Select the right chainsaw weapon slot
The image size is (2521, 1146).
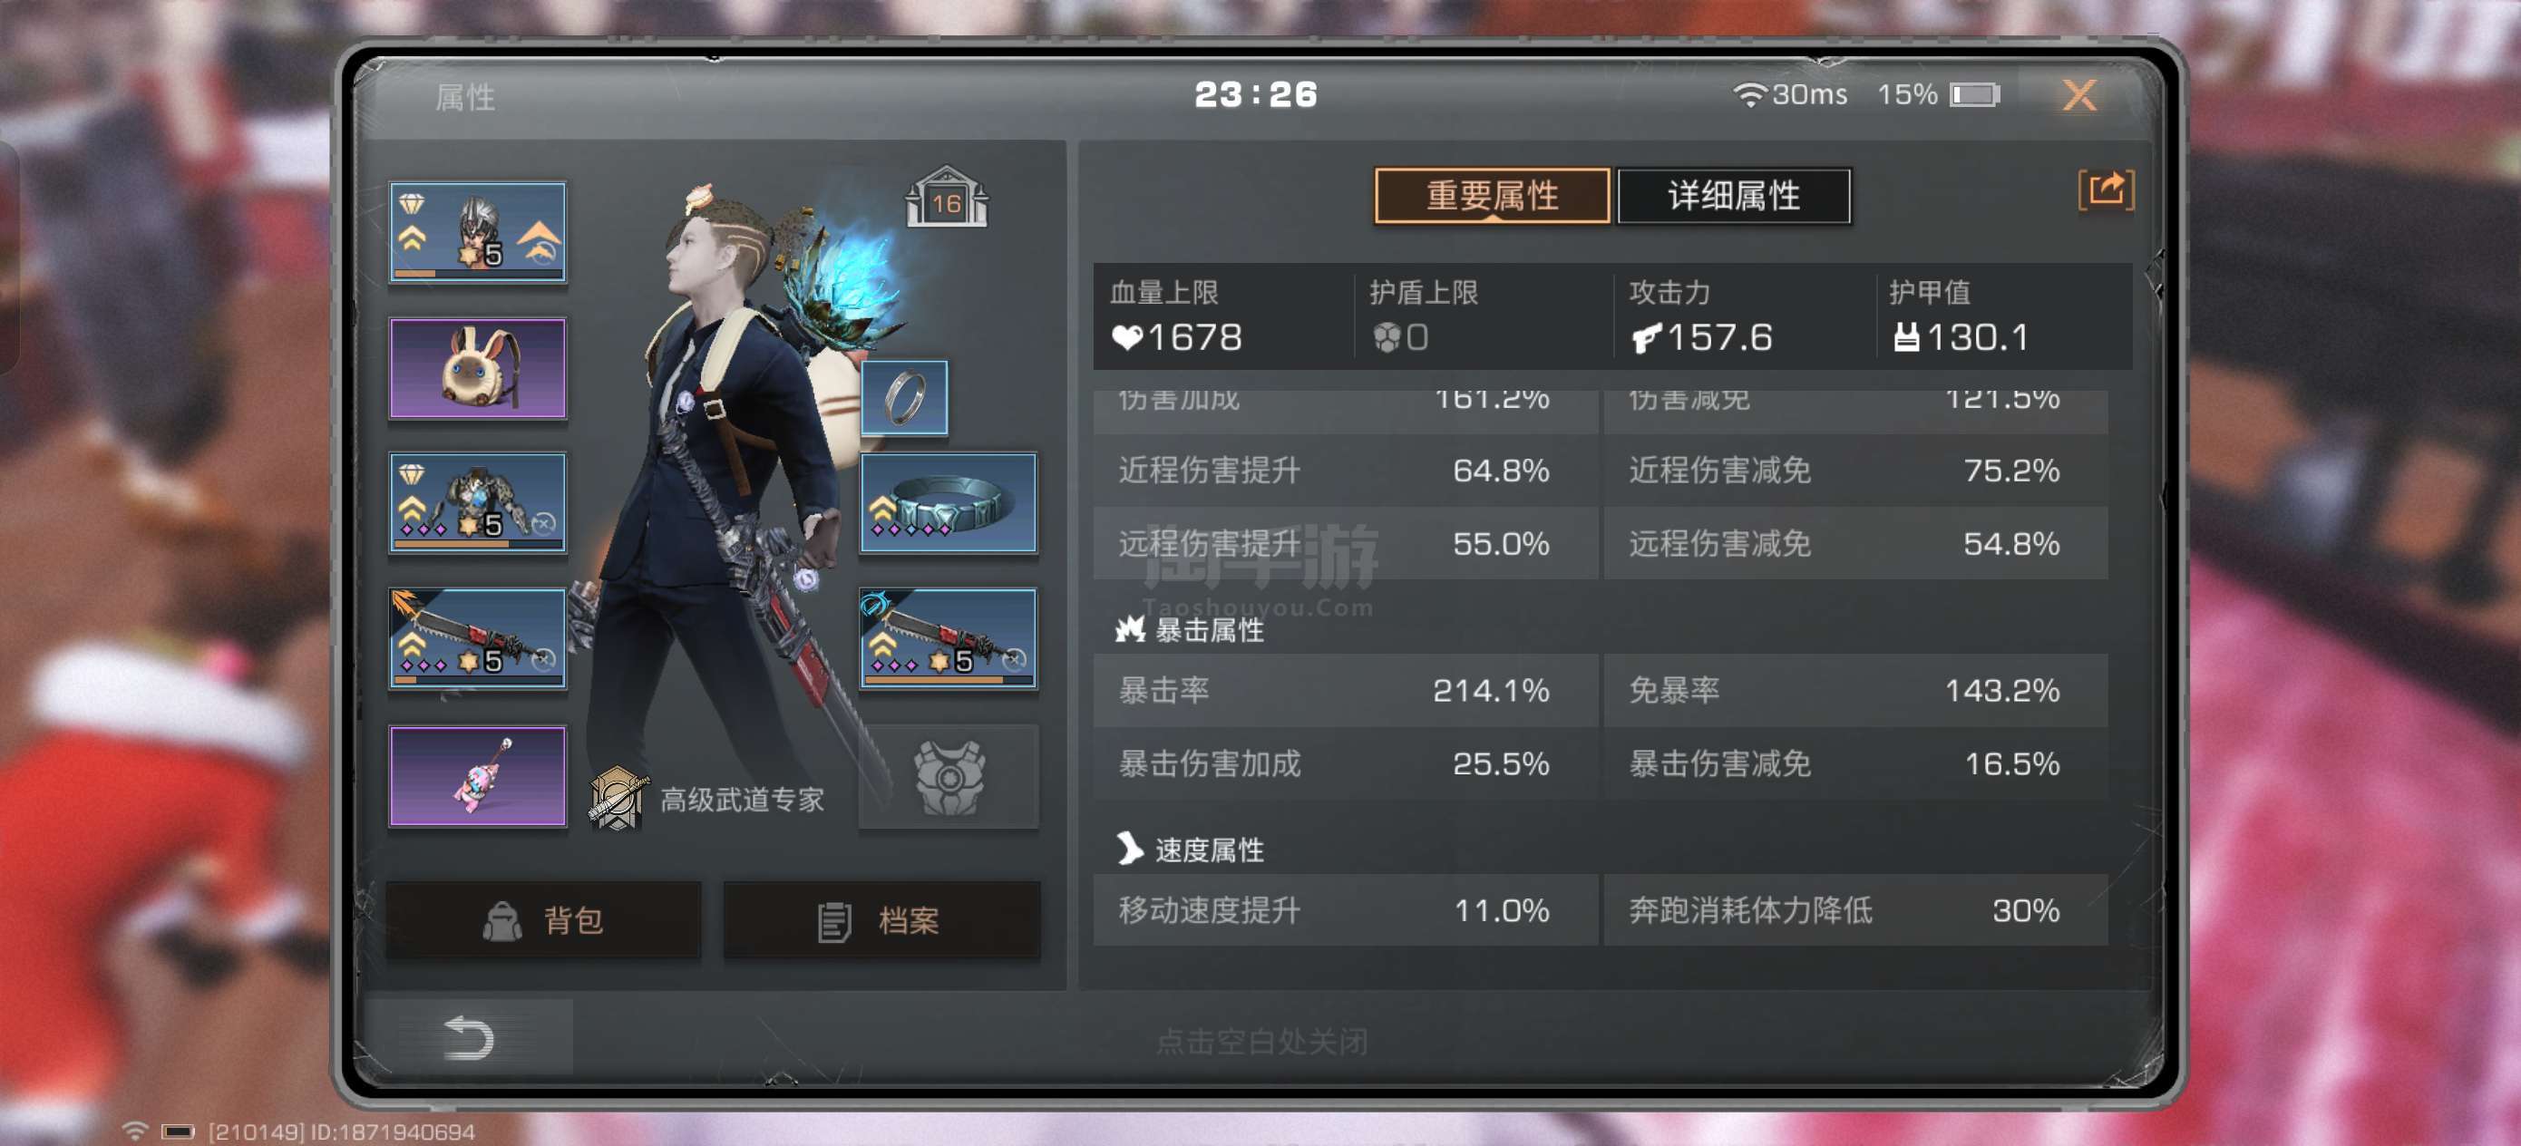(x=949, y=638)
